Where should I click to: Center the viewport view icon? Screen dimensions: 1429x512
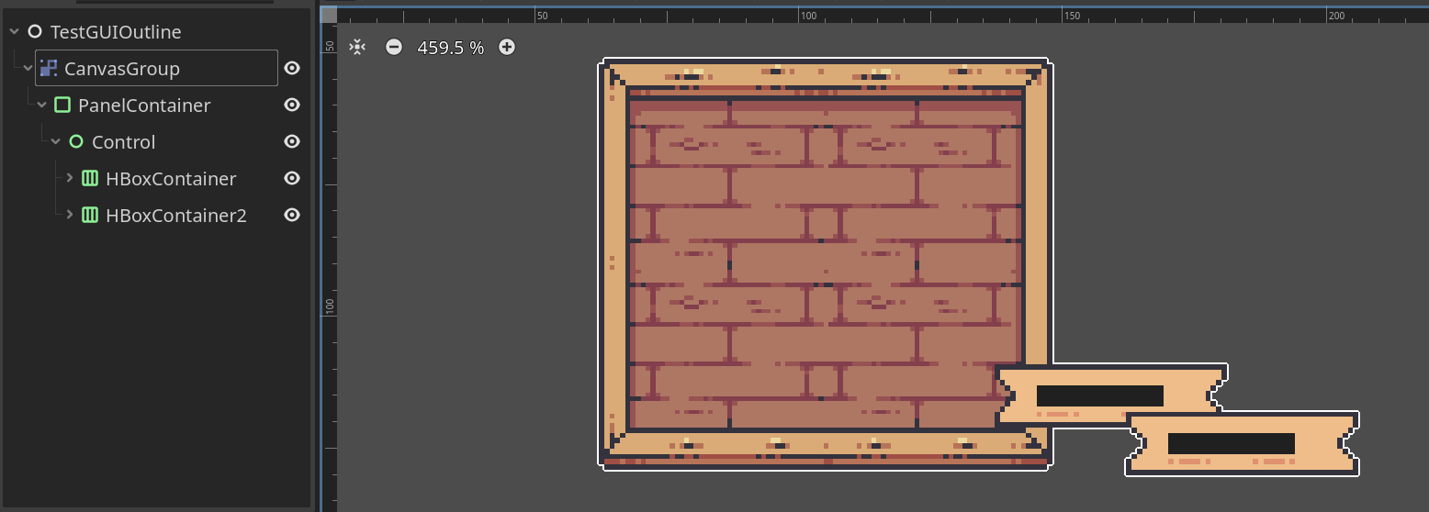pyautogui.click(x=357, y=47)
